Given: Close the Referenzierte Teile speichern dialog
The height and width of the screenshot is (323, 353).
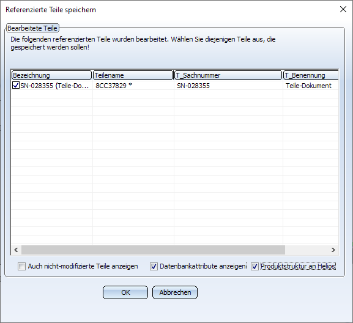Looking at the screenshot, I should coord(343,9).
